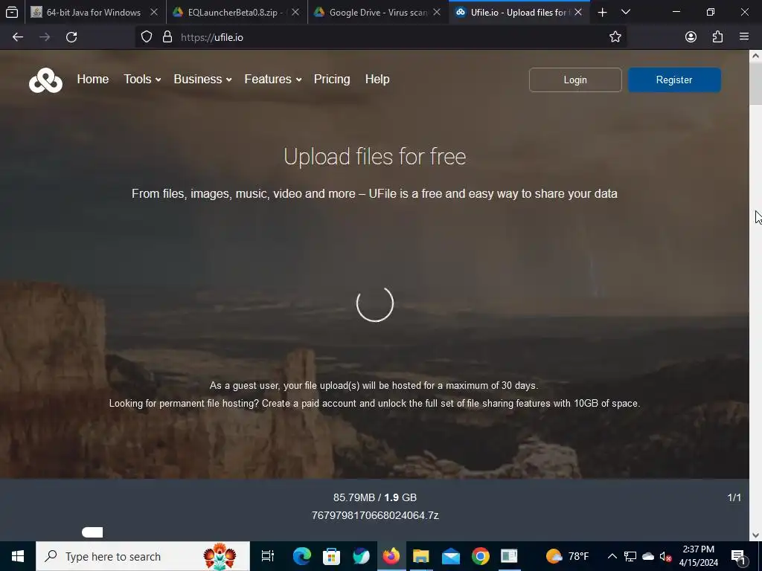Image resolution: width=762 pixels, height=571 pixels.
Task: Go back with the browser back arrow
Action: (x=18, y=37)
